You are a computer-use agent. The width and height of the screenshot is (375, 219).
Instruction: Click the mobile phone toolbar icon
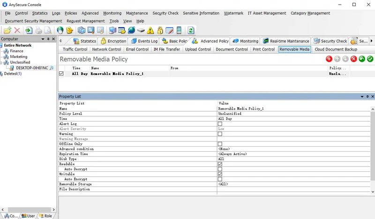(179, 30)
